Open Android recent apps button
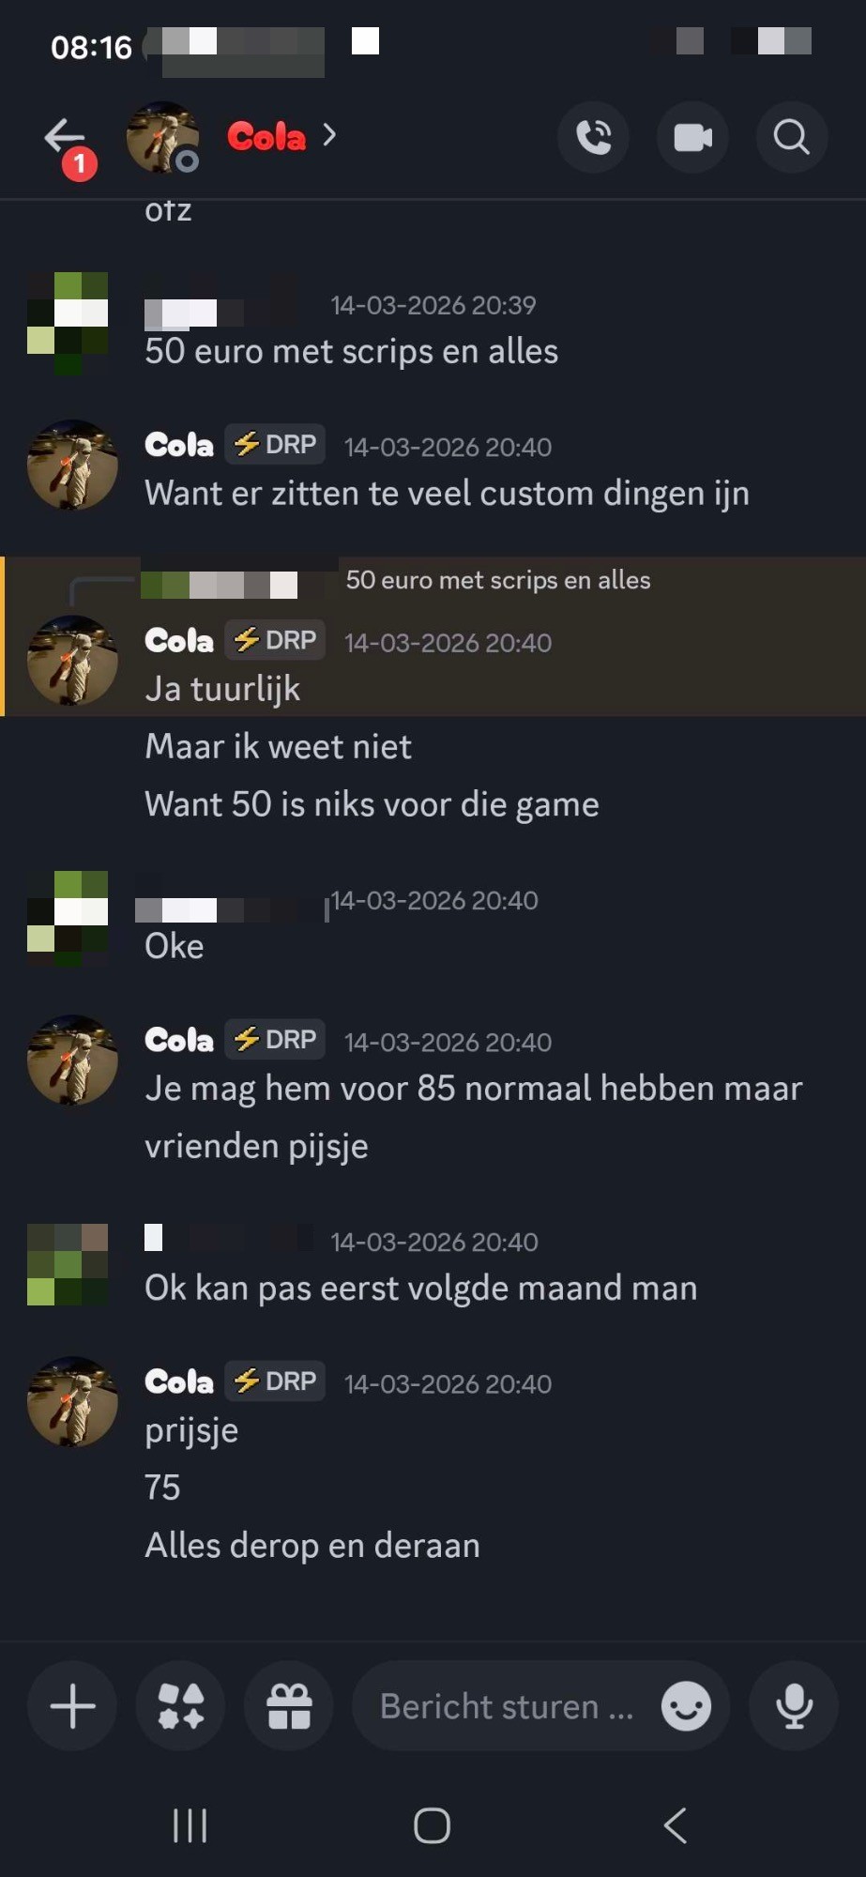Image resolution: width=866 pixels, height=1877 pixels. (190, 1826)
